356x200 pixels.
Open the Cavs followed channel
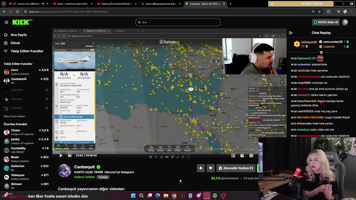pyautogui.click(x=26, y=72)
